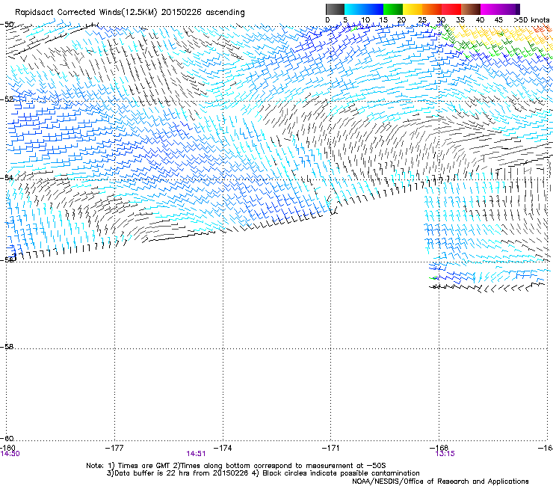Click the purple time stamp '14:50'
553x486 pixels.
(10, 454)
